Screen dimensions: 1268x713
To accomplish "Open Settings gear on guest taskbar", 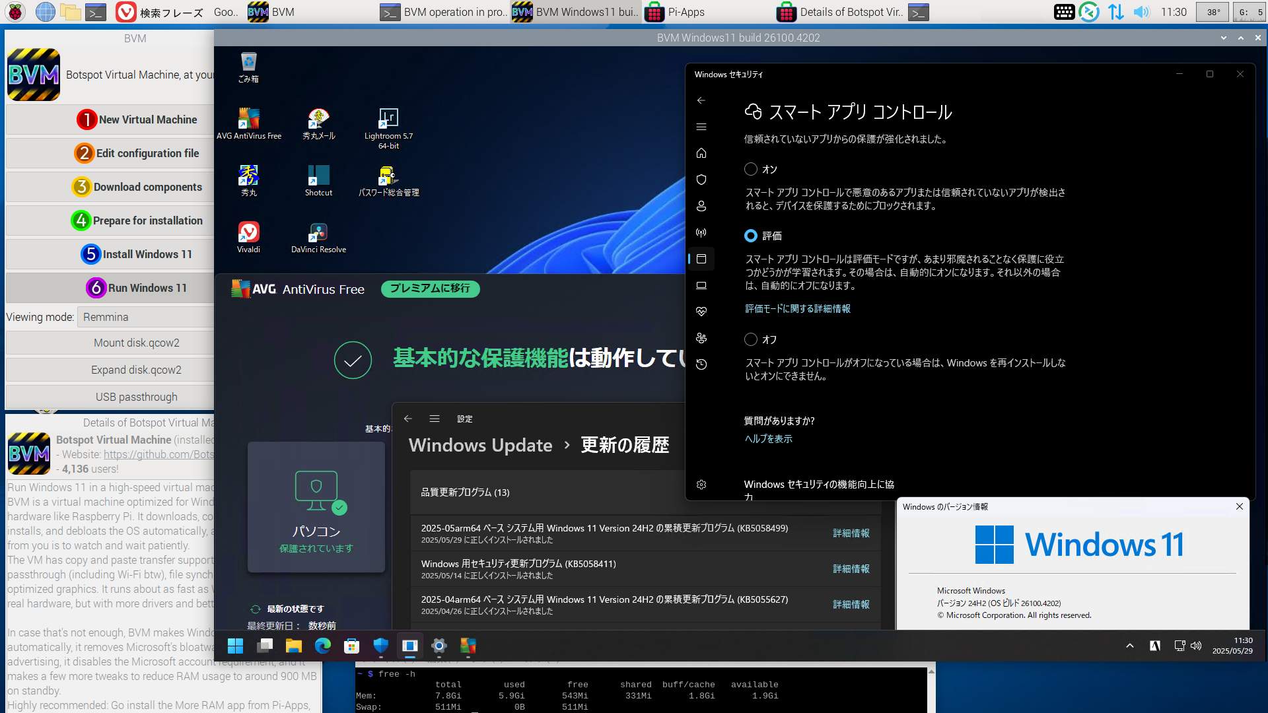I will click(439, 646).
